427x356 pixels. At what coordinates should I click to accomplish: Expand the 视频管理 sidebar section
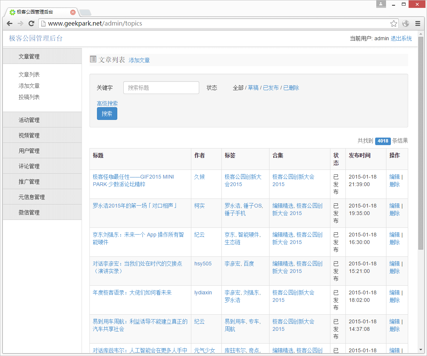point(42,135)
